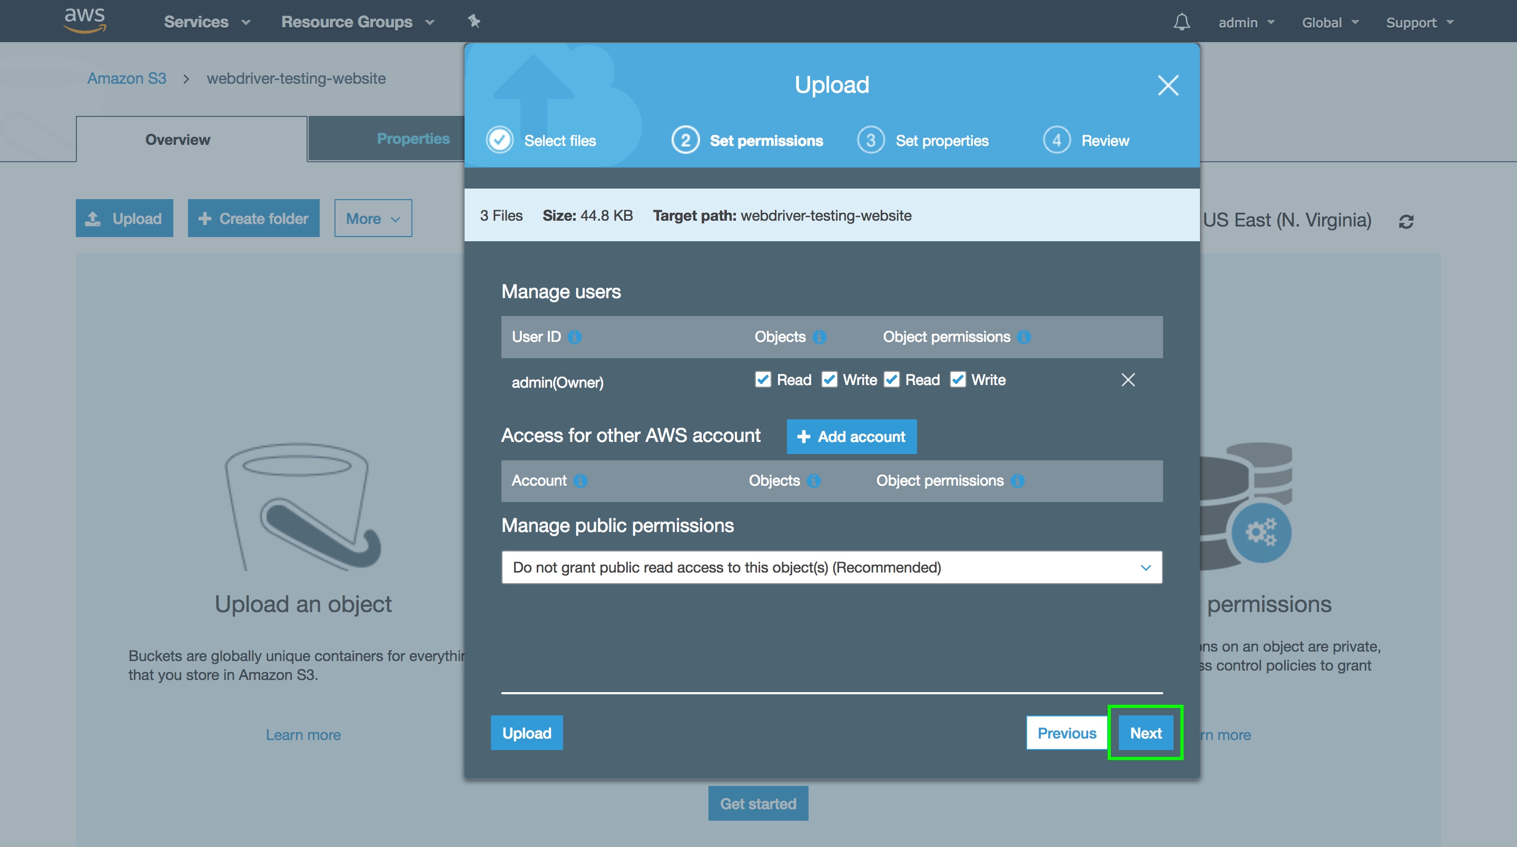Switch to the Properties tab
Image resolution: width=1517 pixels, height=847 pixels.
click(x=413, y=139)
